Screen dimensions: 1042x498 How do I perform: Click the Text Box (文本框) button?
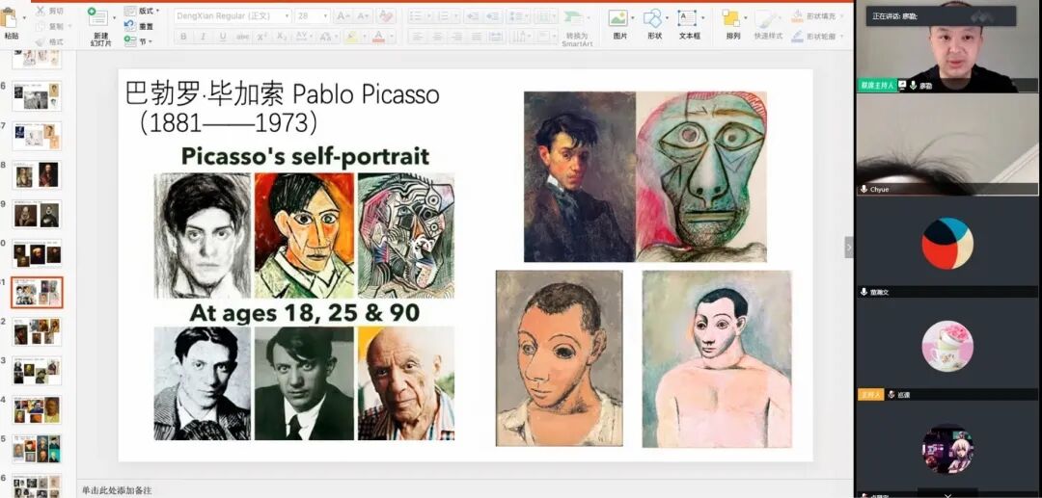point(690,24)
